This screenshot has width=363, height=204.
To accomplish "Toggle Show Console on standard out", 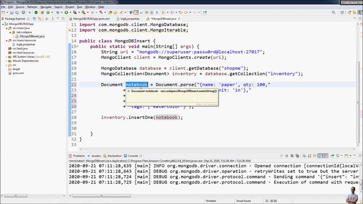I will [320, 156].
